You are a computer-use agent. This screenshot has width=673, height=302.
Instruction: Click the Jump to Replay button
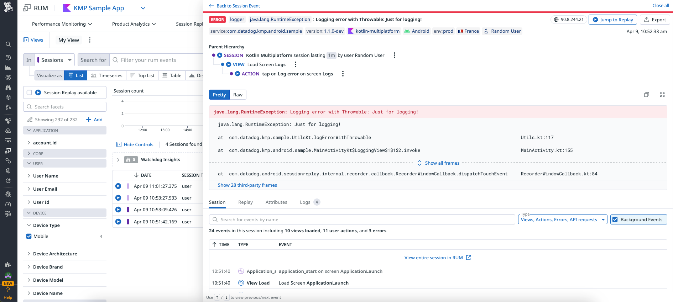[x=612, y=20]
